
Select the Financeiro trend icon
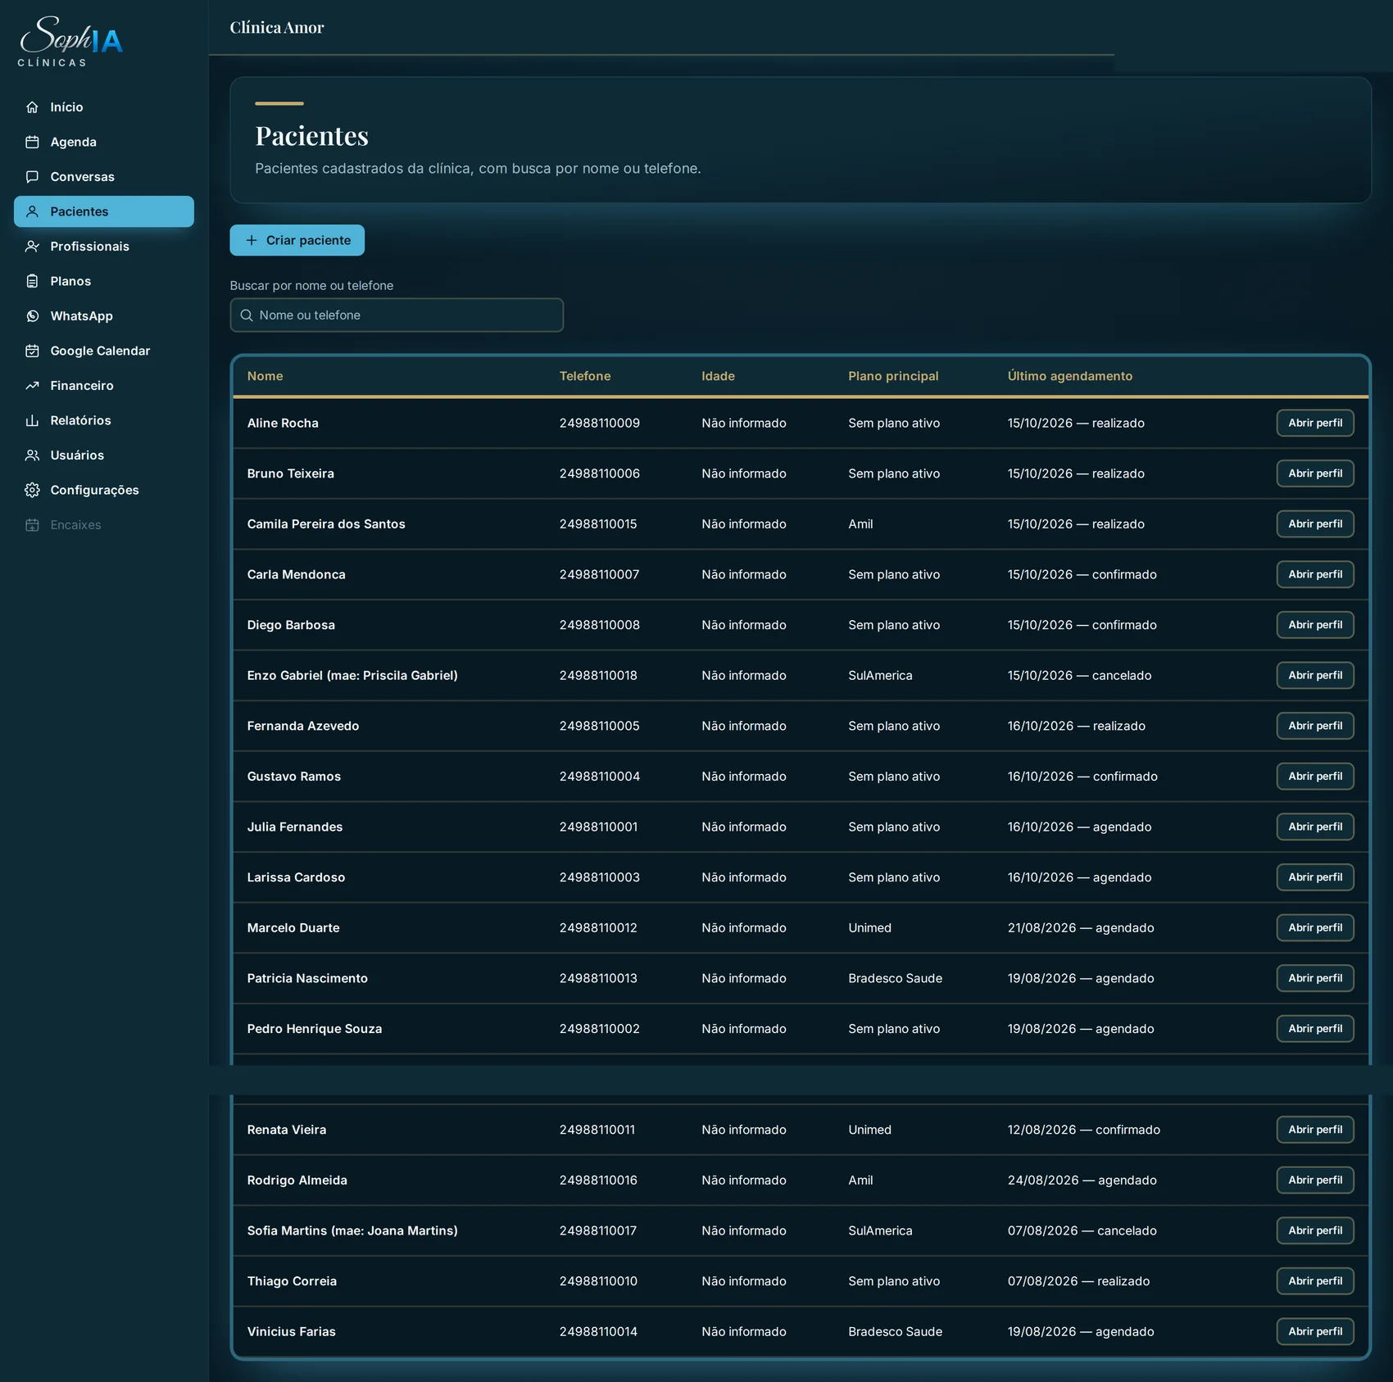coord(32,386)
